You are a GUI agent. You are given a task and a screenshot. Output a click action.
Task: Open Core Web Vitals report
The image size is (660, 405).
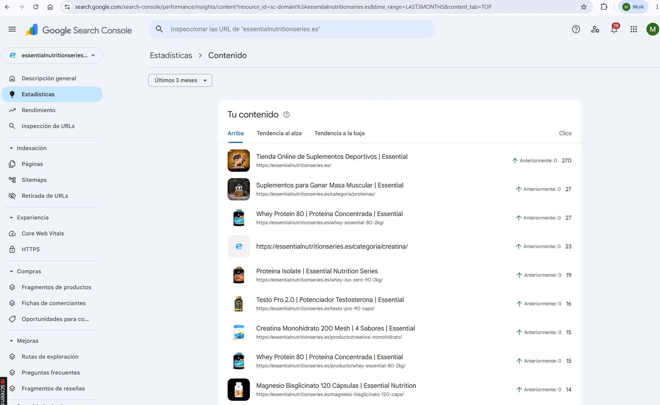coord(52,233)
